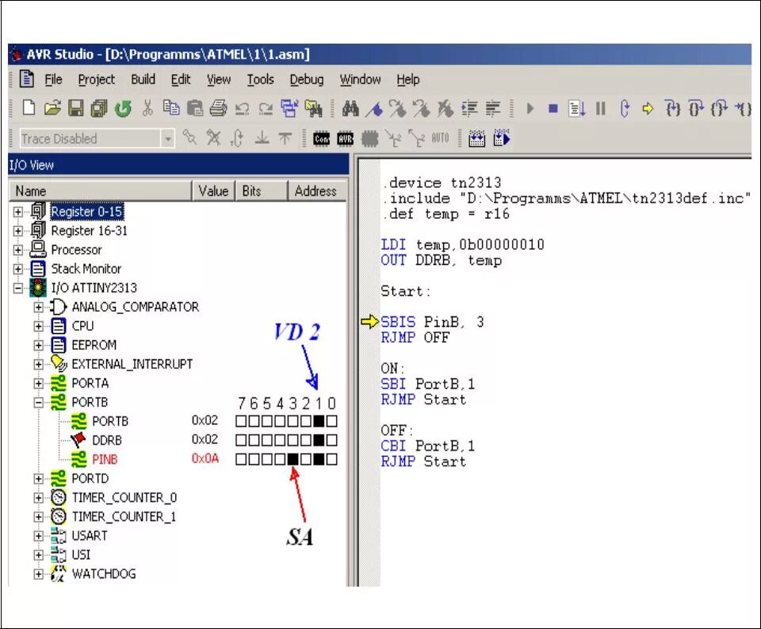The image size is (761, 629).
Task: Expand the Register 16-31 tree node
Action: tap(18, 231)
